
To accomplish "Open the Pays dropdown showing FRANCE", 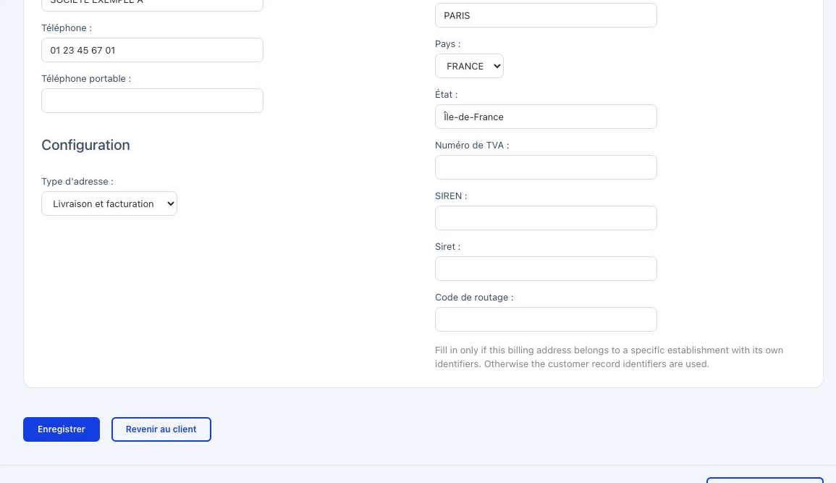I will (x=469, y=66).
